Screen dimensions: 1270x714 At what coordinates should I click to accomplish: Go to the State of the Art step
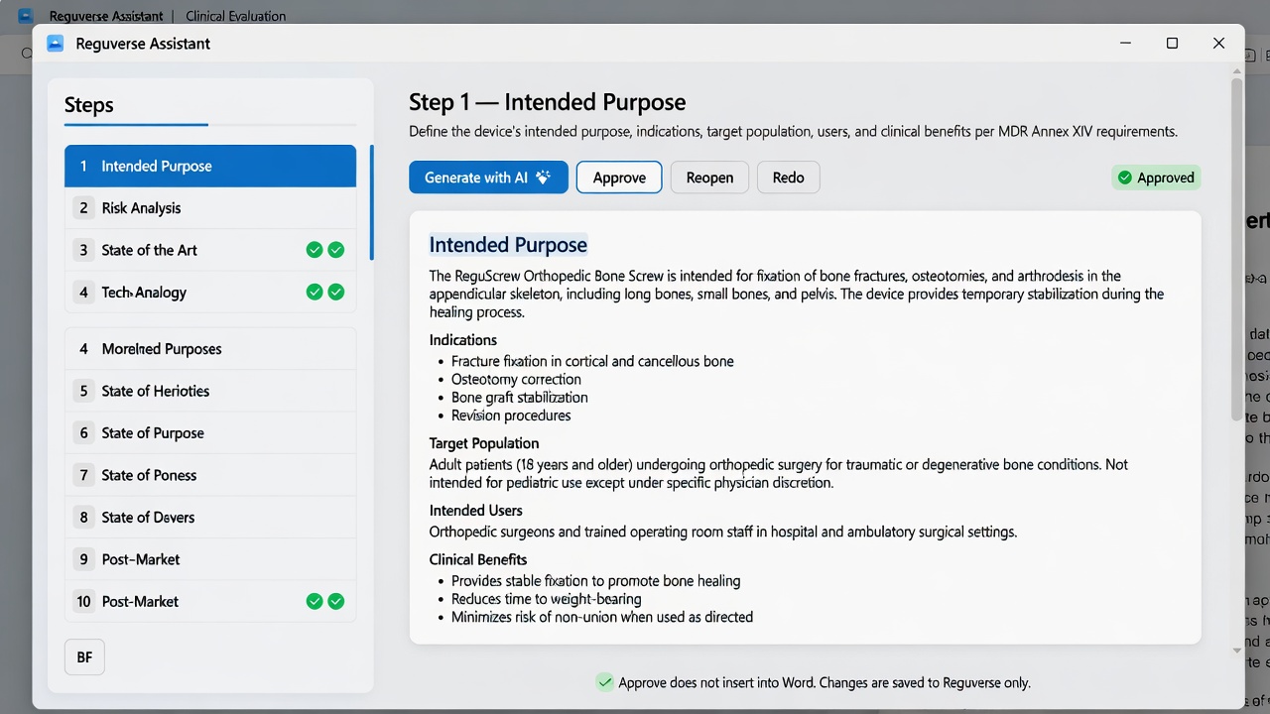click(210, 250)
